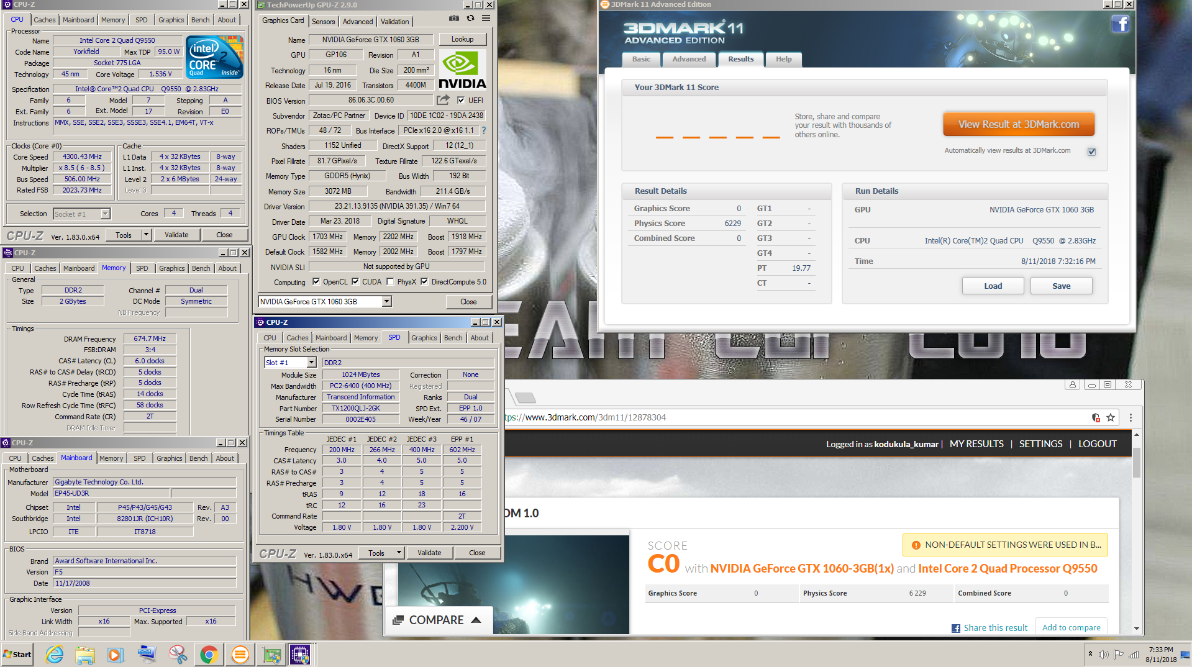Open the Chrome profile user icon
This screenshot has height=667, width=1192.
(1073, 384)
